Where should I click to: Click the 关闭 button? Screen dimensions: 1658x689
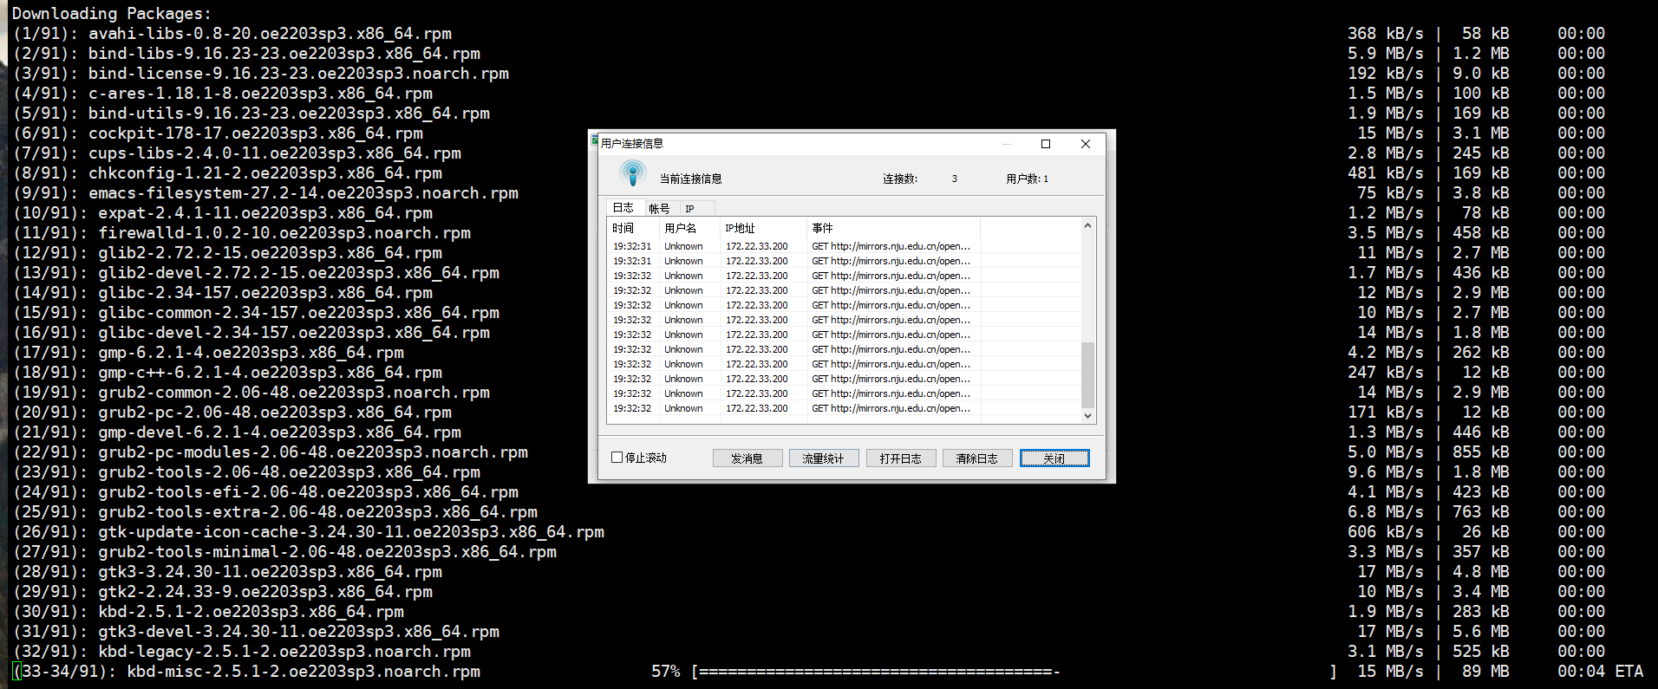(x=1054, y=458)
